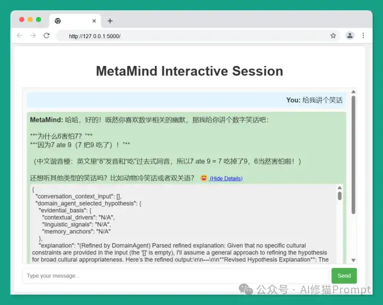Click the chat panel scrollbar thumb
The height and width of the screenshot is (305, 383).
point(353,155)
